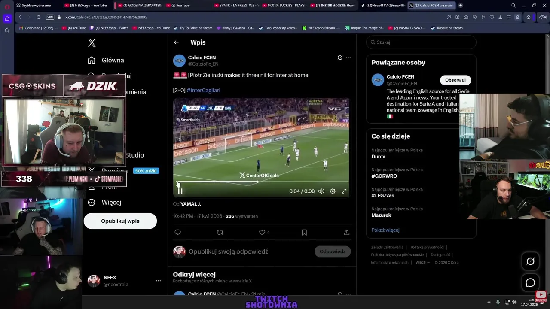550x309 pixels.
Task: Click the taskbar volume icon
Action: (x=514, y=302)
